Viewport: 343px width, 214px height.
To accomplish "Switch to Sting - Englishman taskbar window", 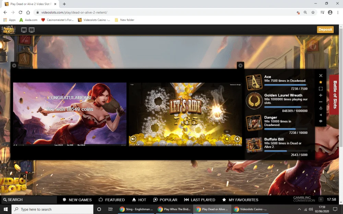I will tap(136, 209).
